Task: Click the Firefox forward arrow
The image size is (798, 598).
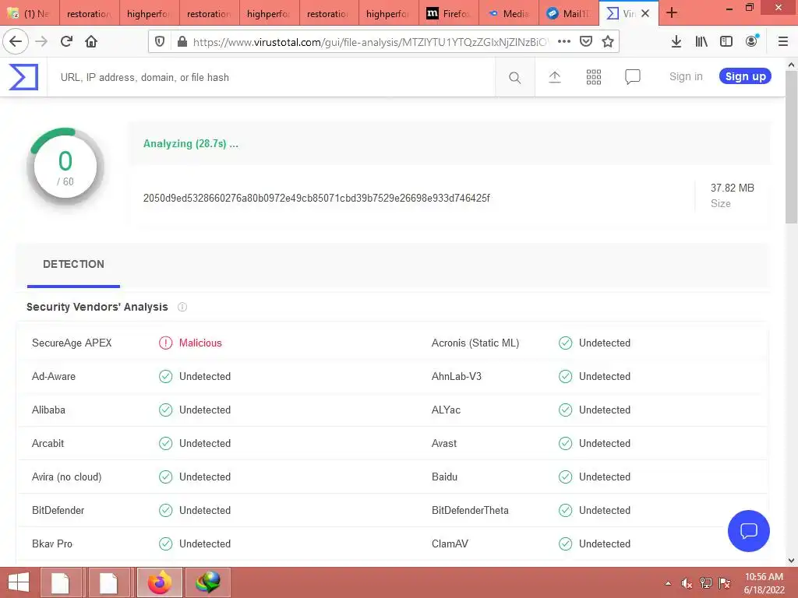Action: 41,41
